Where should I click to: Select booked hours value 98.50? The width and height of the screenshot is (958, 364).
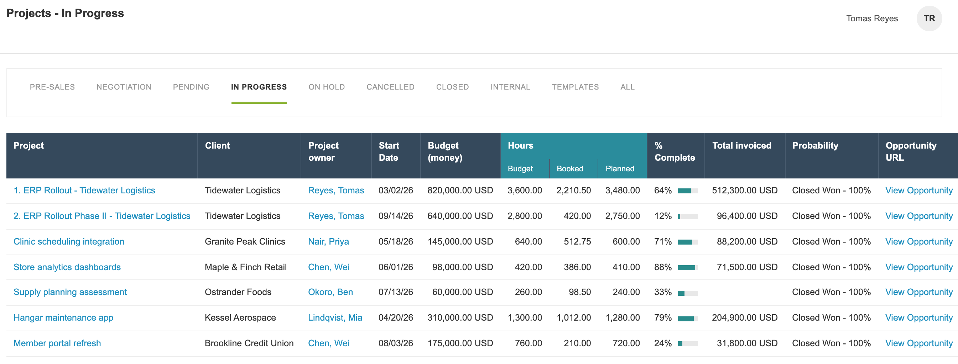tap(579, 292)
